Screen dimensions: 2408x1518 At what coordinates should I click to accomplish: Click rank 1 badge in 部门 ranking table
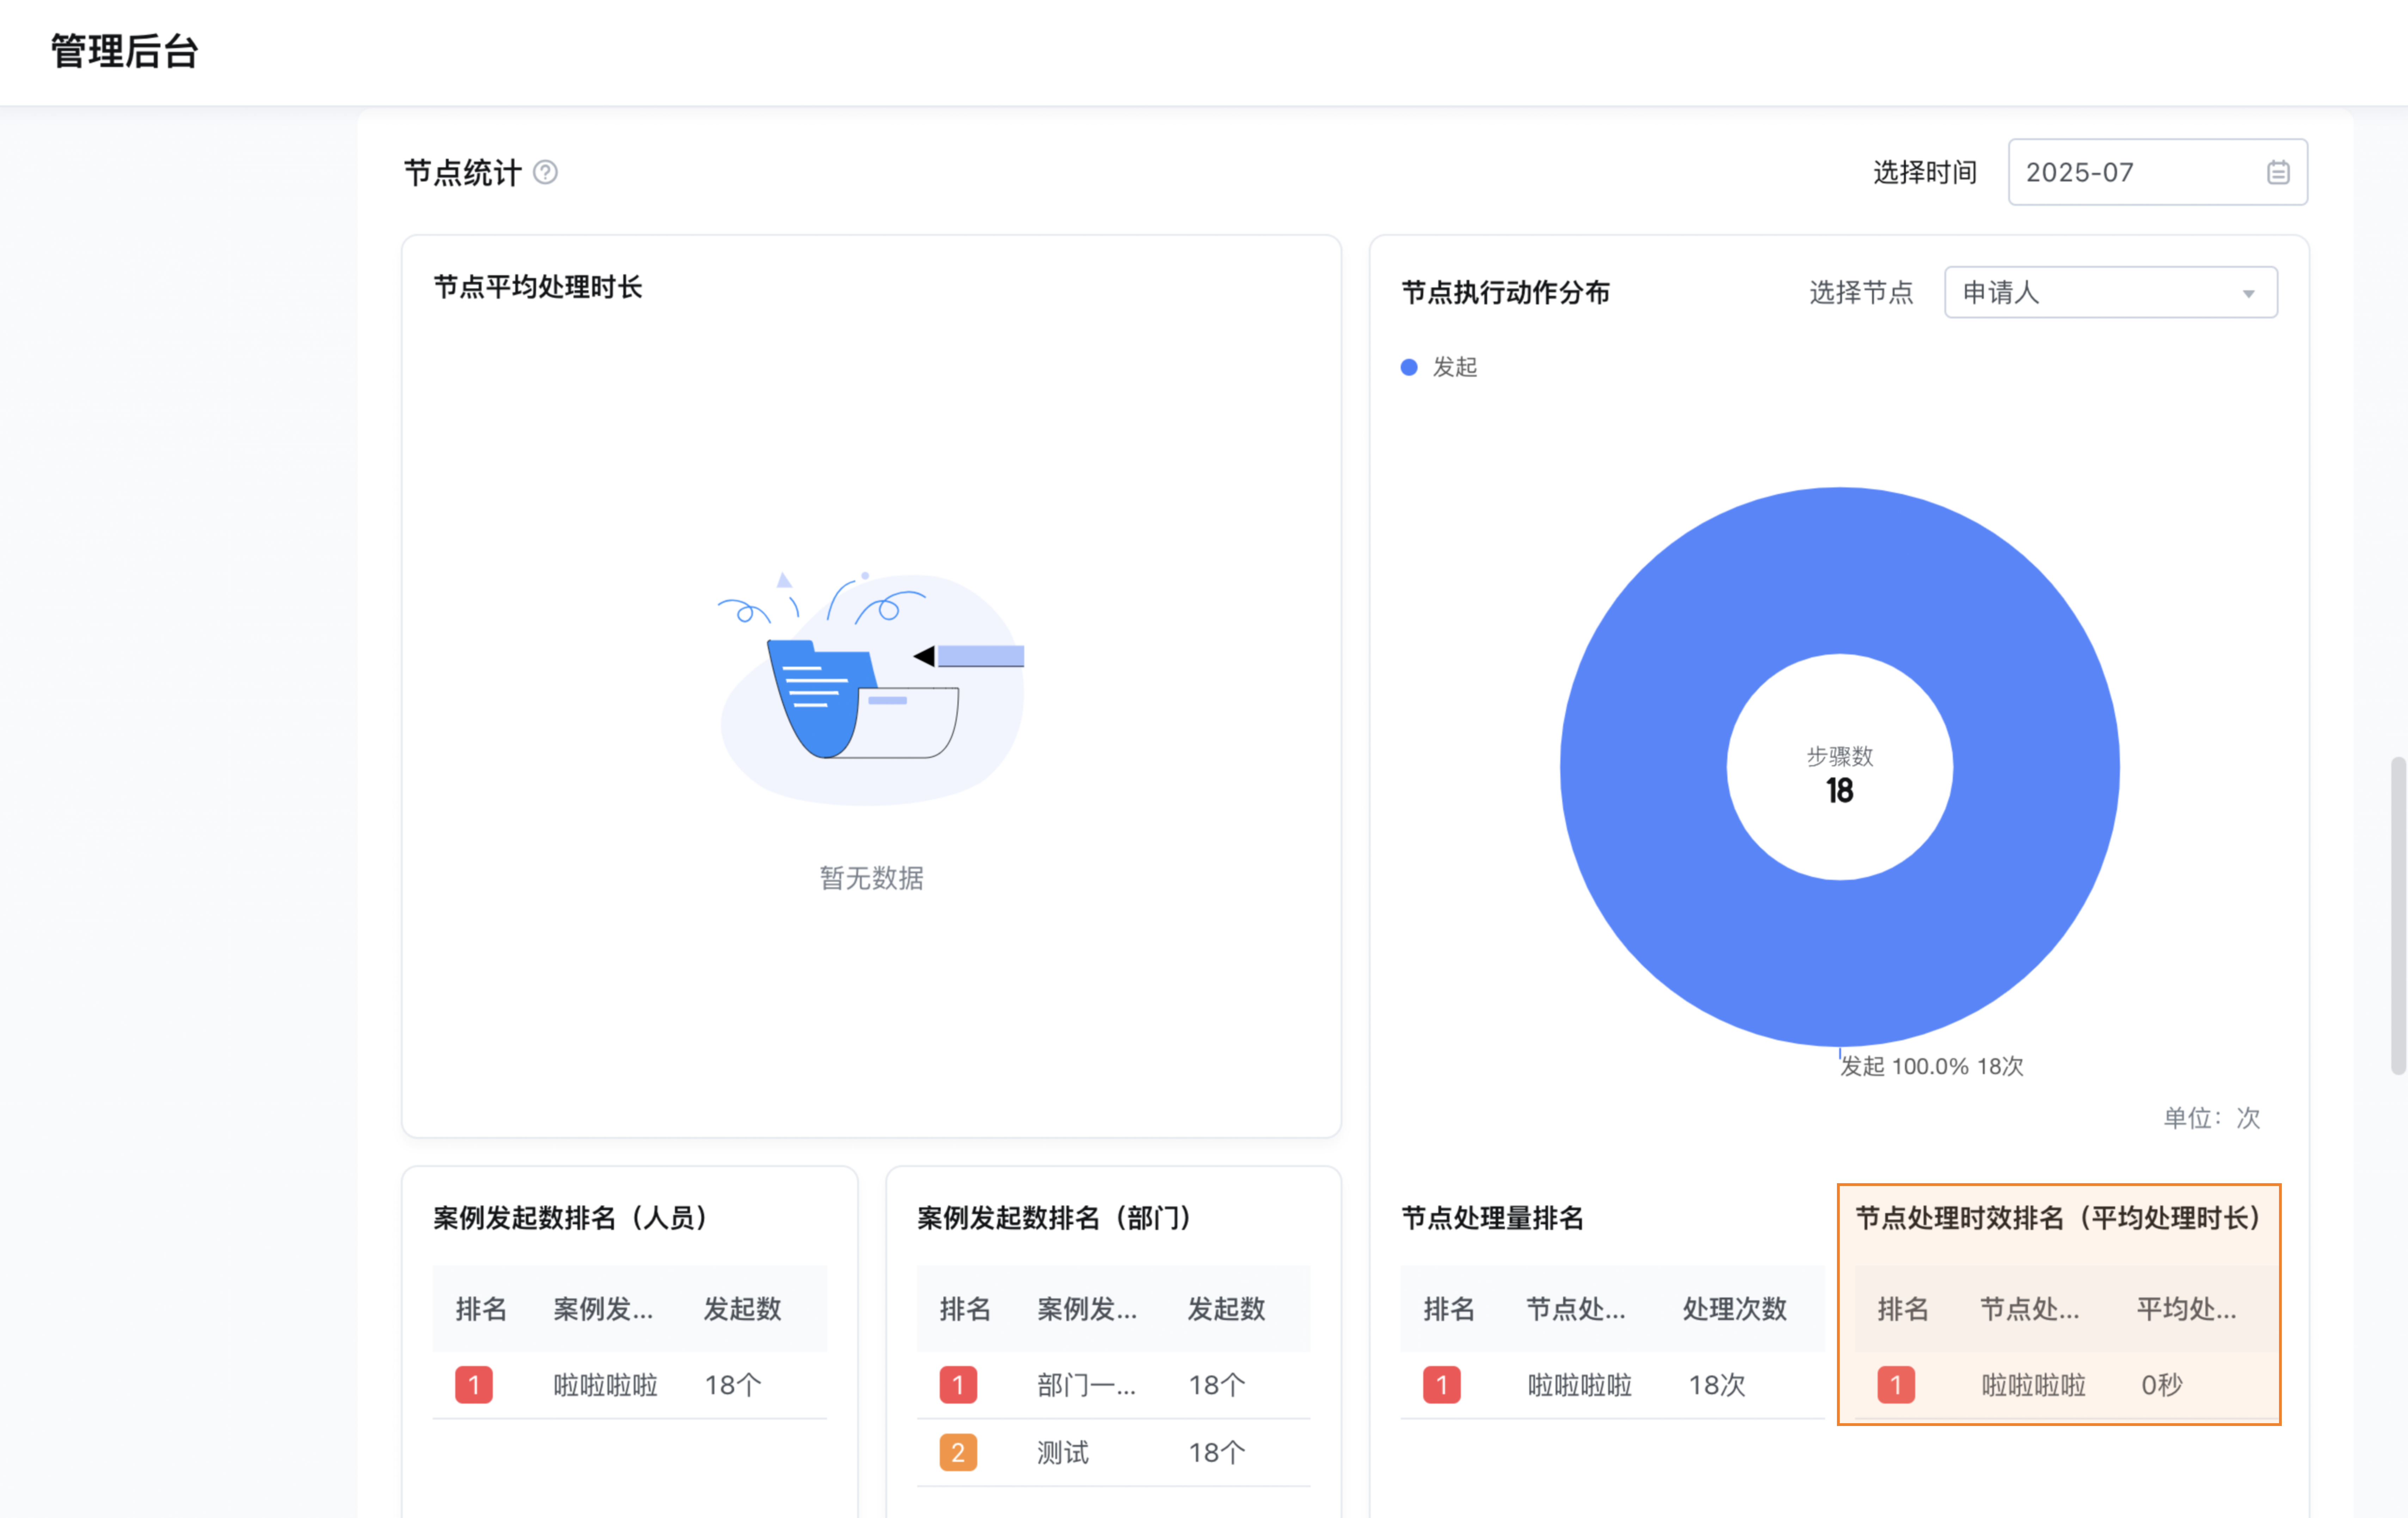(958, 1385)
